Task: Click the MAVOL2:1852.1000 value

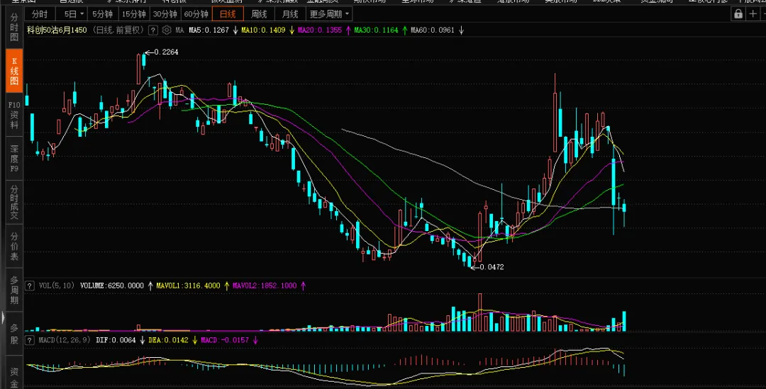Action: coord(265,286)
